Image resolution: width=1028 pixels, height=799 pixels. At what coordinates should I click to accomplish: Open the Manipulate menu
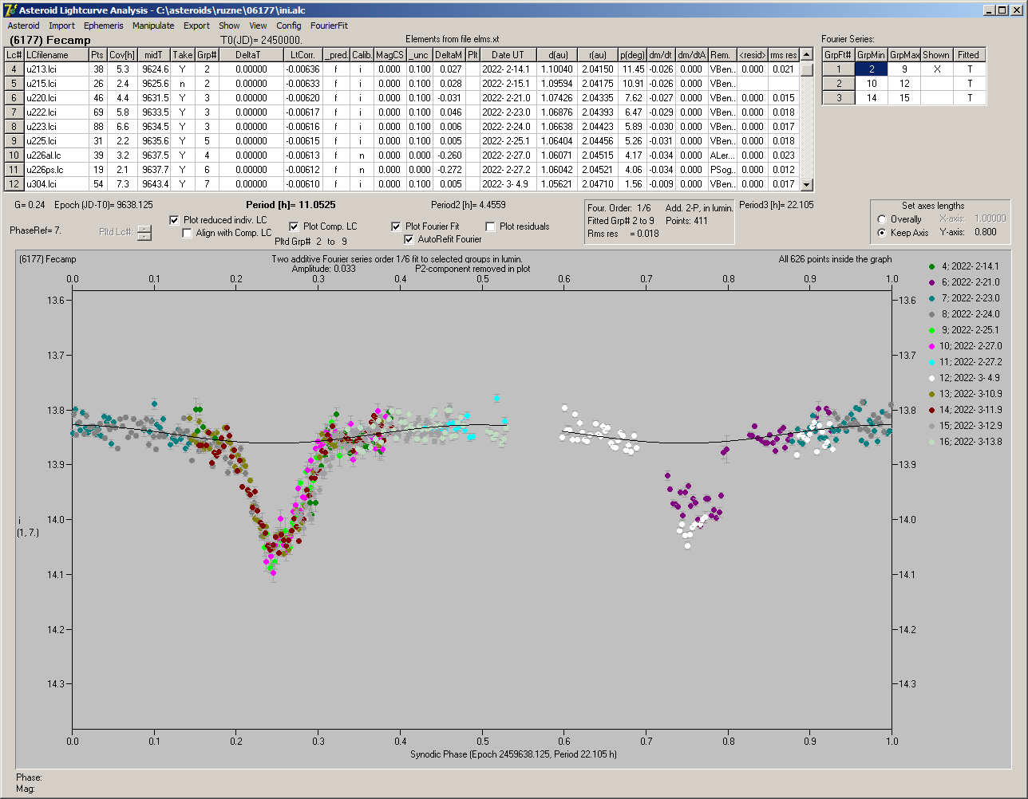pyautogui.click(x=153, y=26)
